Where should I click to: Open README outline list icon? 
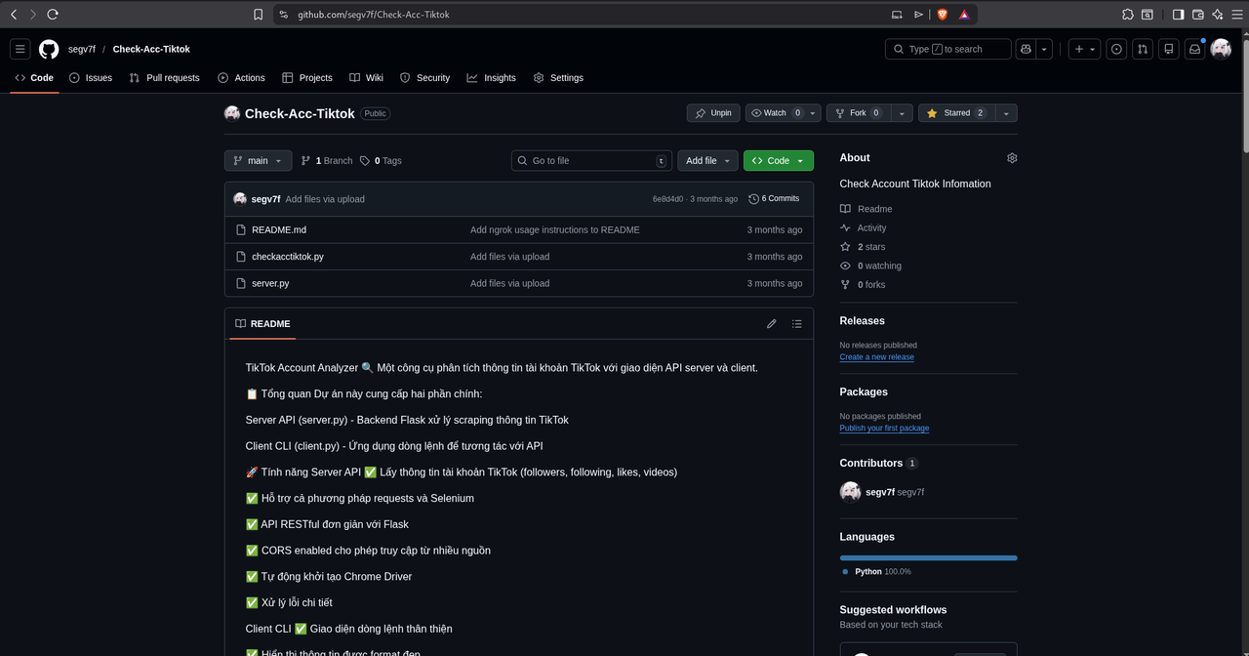click(x=797, y=324)
